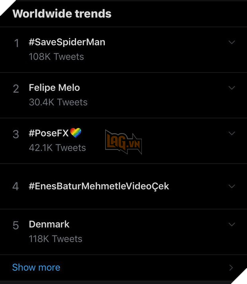Expand options chevron for #SaveSpiderMan trend
Viewport: 247px width, 284px height.
tap(232, 42)
